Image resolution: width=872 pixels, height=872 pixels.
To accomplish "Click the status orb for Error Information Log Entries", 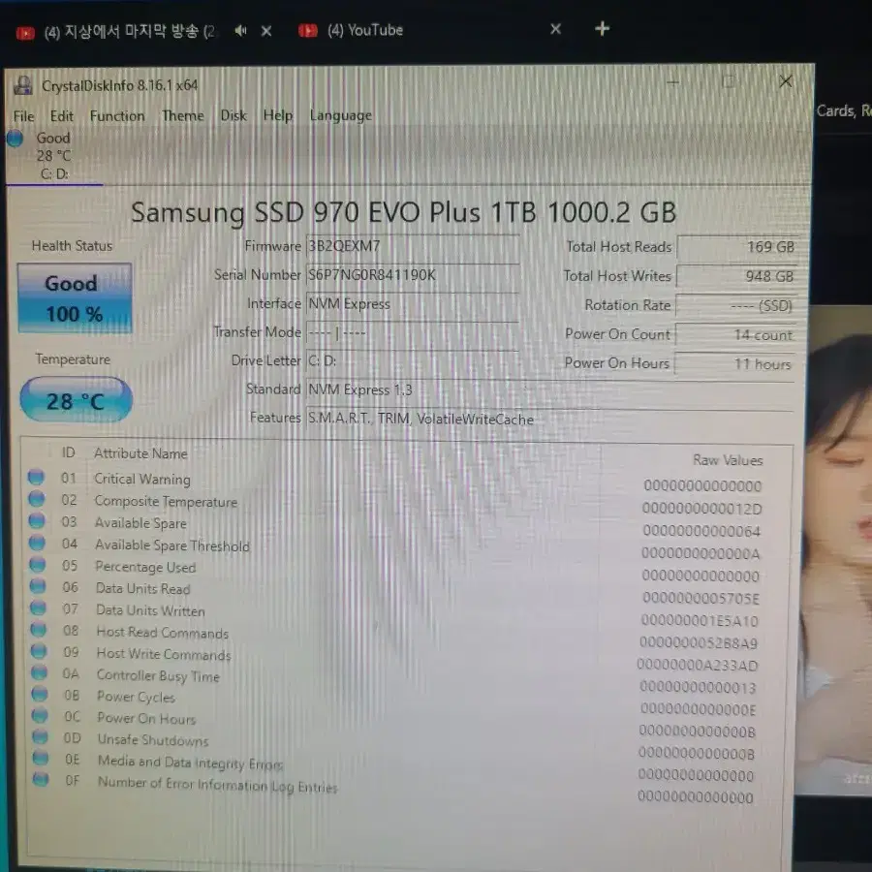I will pyautogui.click(x=41, y=779).
